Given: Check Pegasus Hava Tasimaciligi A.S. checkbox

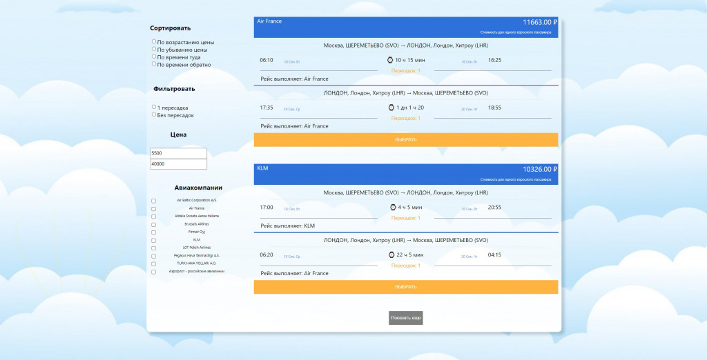Looking at the screenshot, I should coord(154,257).
